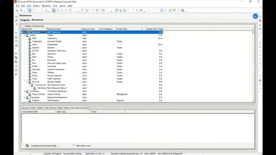Click the Cut scissors icon on right bar
This screenshot has height=155, width=276.
(260, 25)
